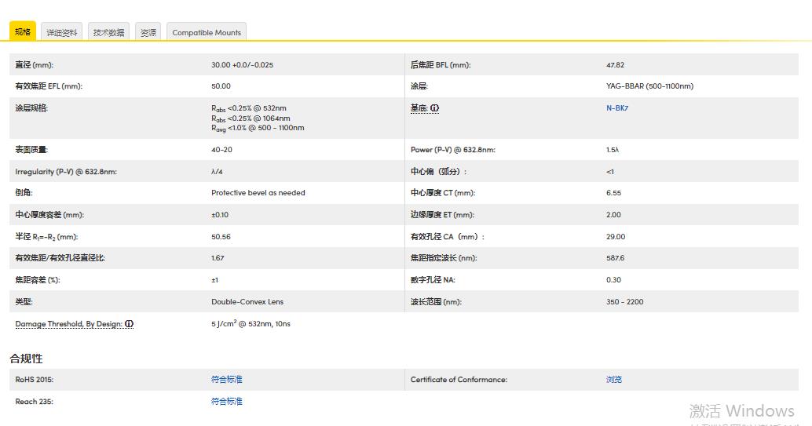Click the 350 - 2200 wavelength range value
The image size is (812, 426).
click(624, 302)
